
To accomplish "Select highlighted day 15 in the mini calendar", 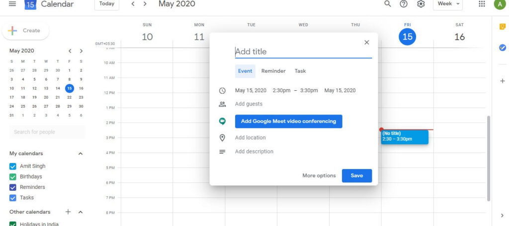I will (x=69, y=88).
